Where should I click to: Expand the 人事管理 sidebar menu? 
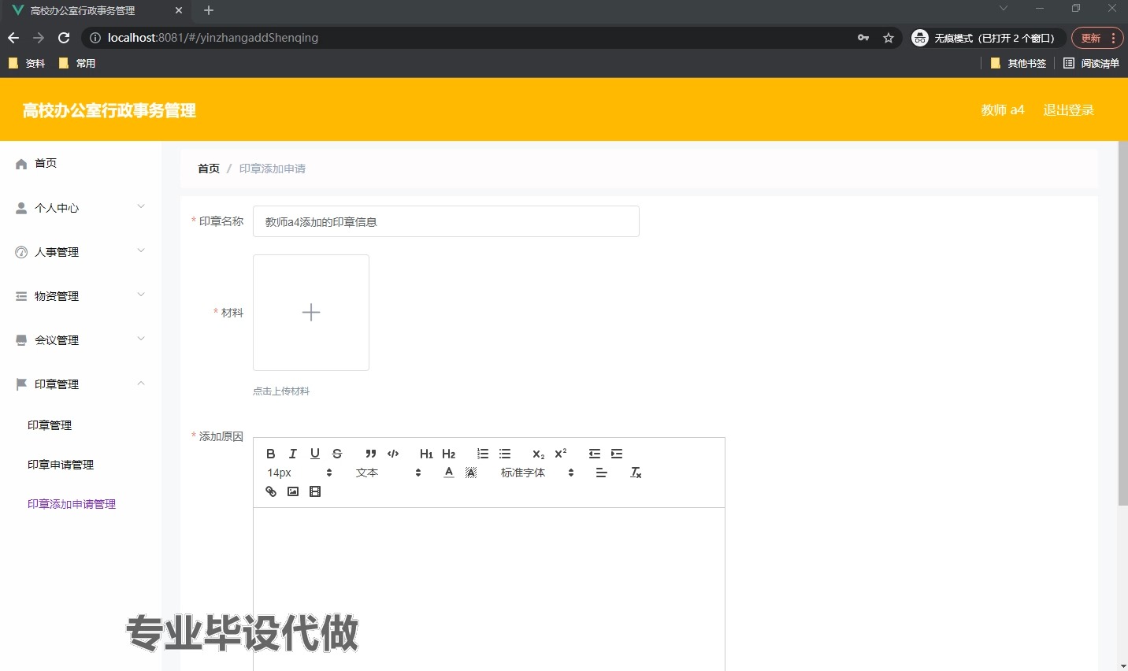click(80, 252)
